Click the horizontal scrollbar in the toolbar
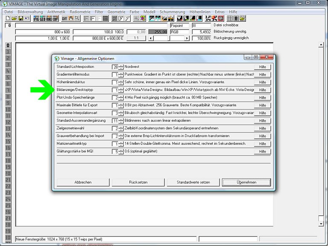The image size is (328, 246). tap(169, 38)
